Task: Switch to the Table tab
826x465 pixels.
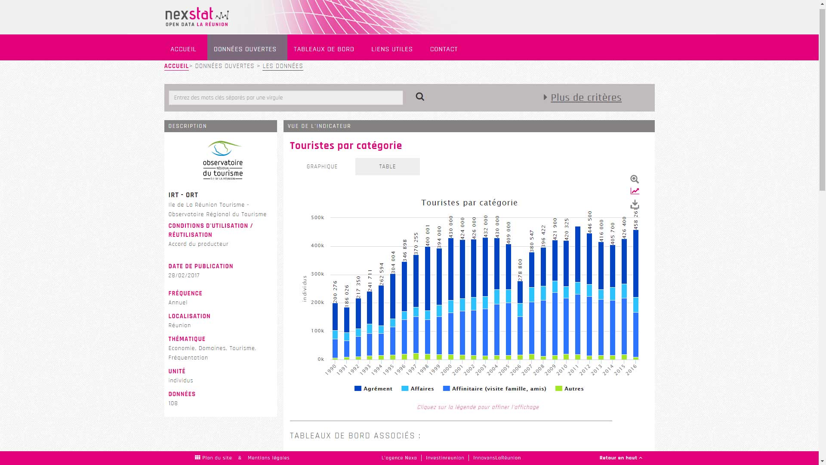Action: tap(387, 167)
